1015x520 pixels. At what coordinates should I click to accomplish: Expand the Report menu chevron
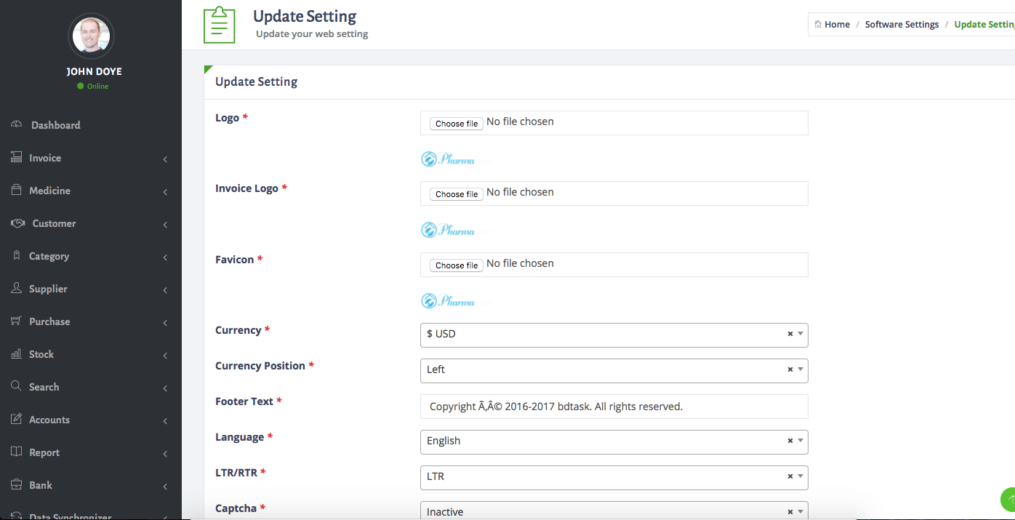[166, 452]
